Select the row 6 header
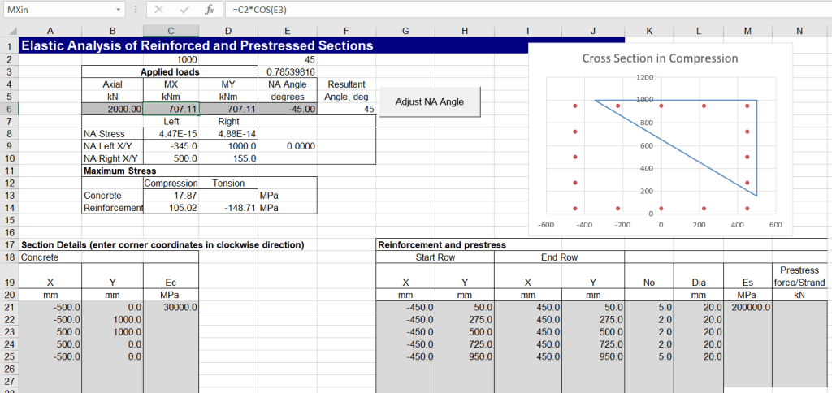 8,109
